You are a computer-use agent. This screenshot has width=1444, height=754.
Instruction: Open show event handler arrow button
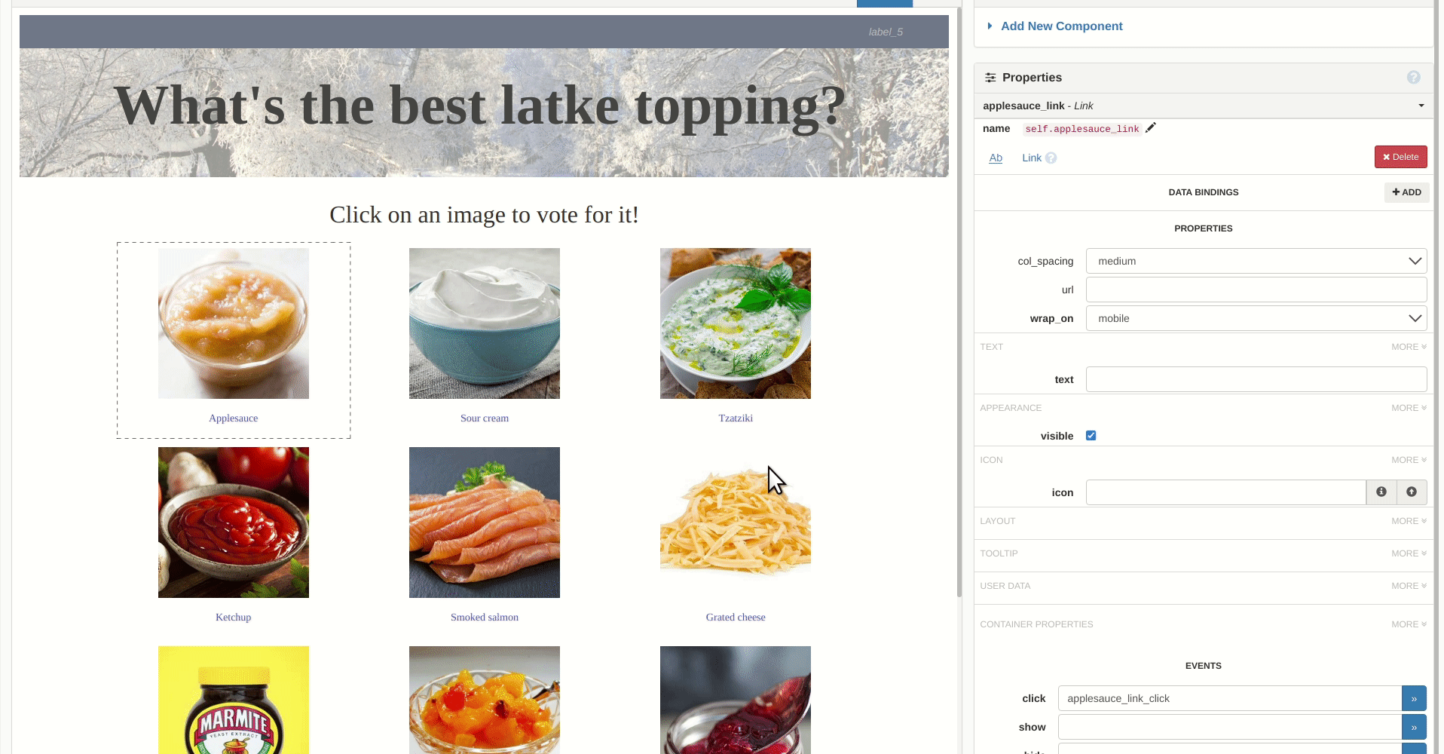1414,727
